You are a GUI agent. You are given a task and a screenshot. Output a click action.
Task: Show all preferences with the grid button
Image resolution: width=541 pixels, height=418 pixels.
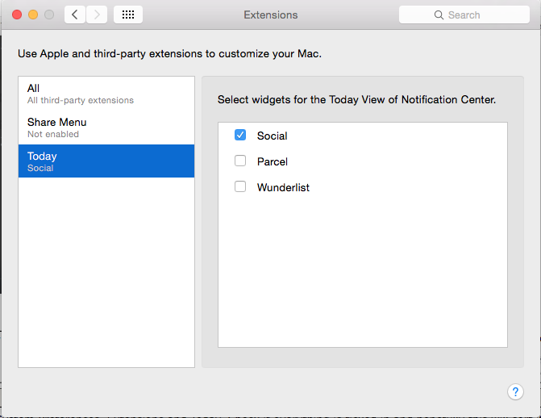point(128,15)
